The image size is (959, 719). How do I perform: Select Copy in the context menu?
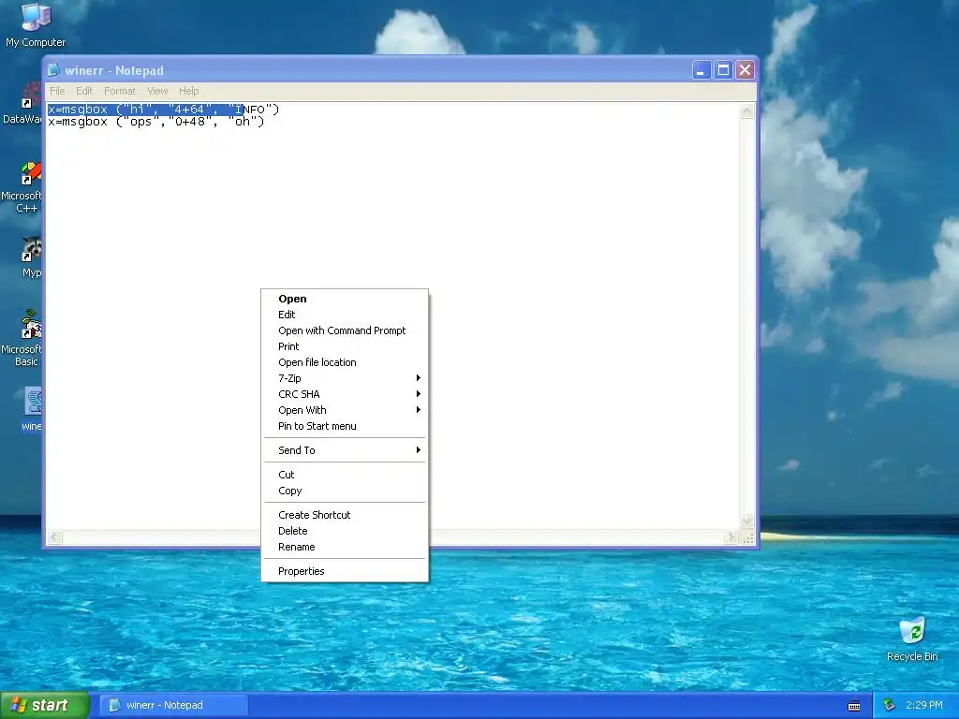pyautogui.click(x=345, y=491)
